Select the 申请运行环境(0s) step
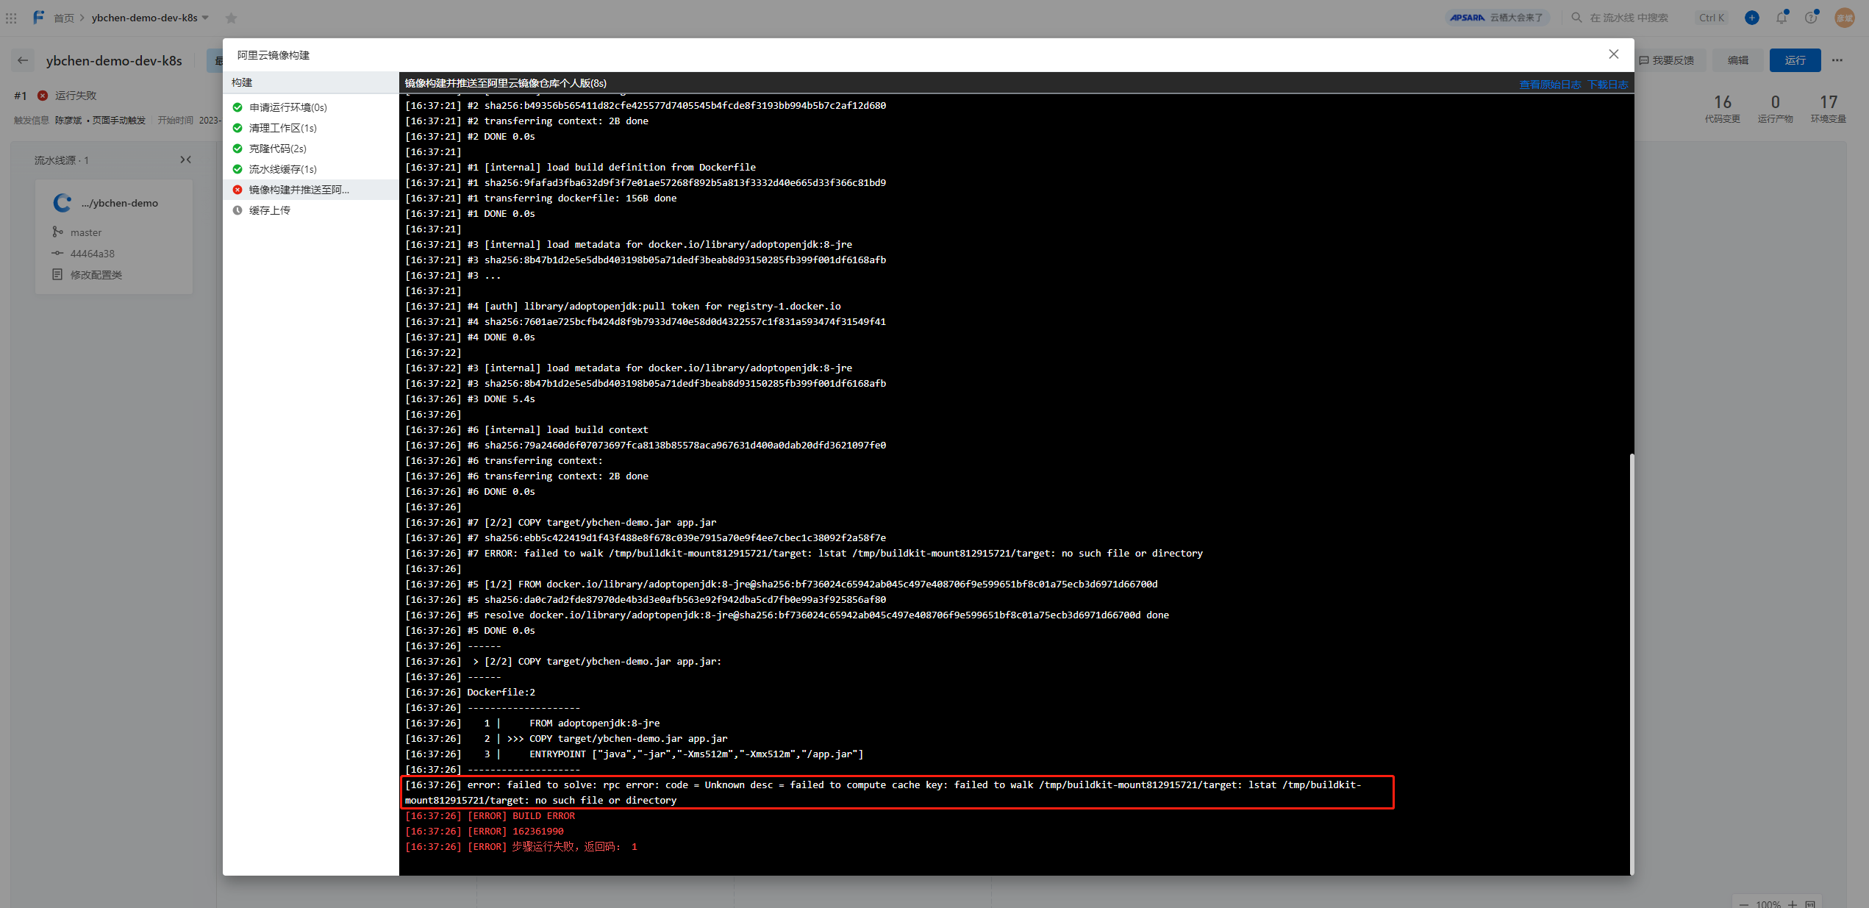The width and height of the screenshot is (1869, 908). pyautogui.click(x=310, y=107)
